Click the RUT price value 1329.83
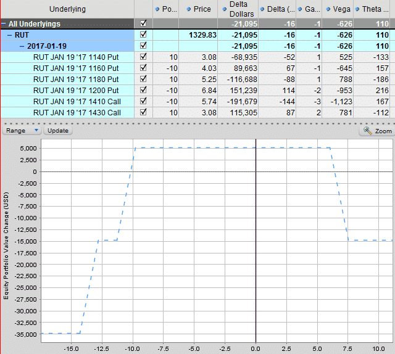 coord(202,35)
